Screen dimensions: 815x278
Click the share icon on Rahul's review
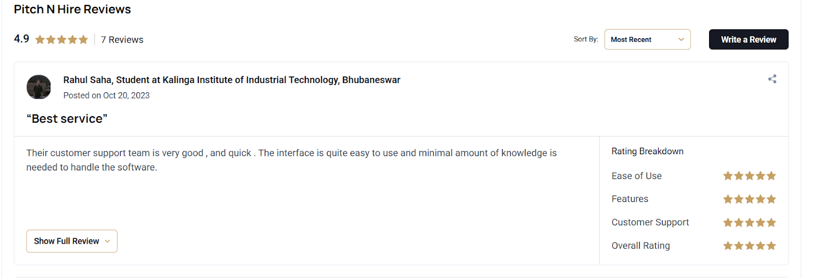(x=772, y=79)
